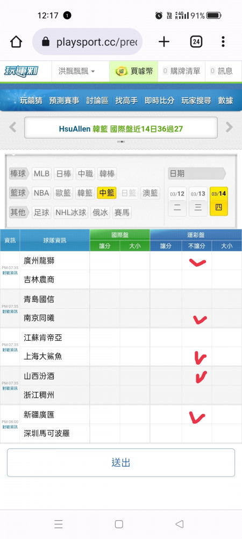
Task: Tap the browser home icon
Action: pyautogui.click(x=16, y=42)
